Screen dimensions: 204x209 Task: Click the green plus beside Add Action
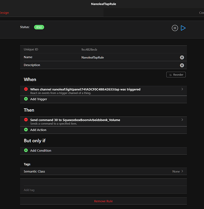pos(26,130)
